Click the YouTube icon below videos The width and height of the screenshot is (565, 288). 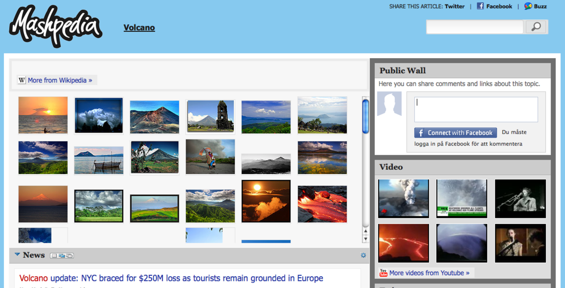383,273
